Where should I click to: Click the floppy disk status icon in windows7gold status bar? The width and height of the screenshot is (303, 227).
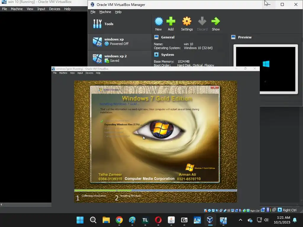[x=213, y=210]
